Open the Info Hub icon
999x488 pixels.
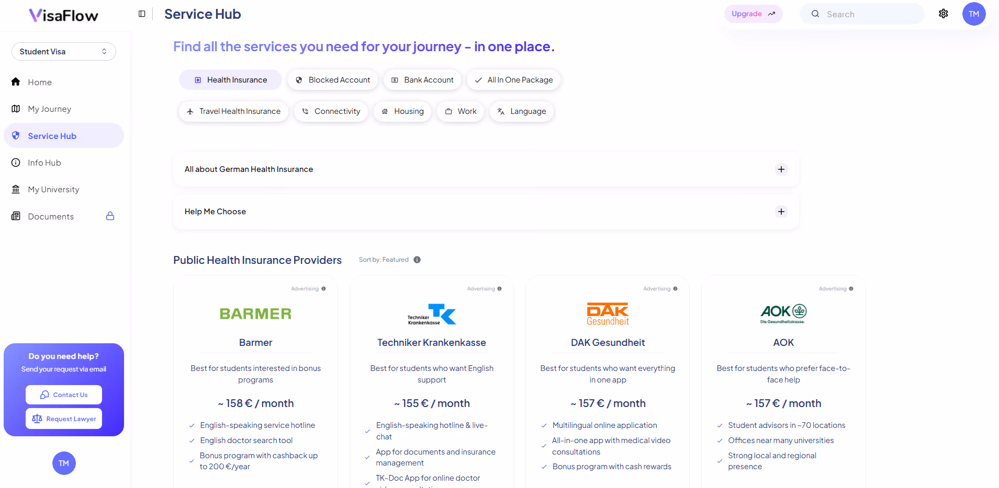[x=16, y=162]
